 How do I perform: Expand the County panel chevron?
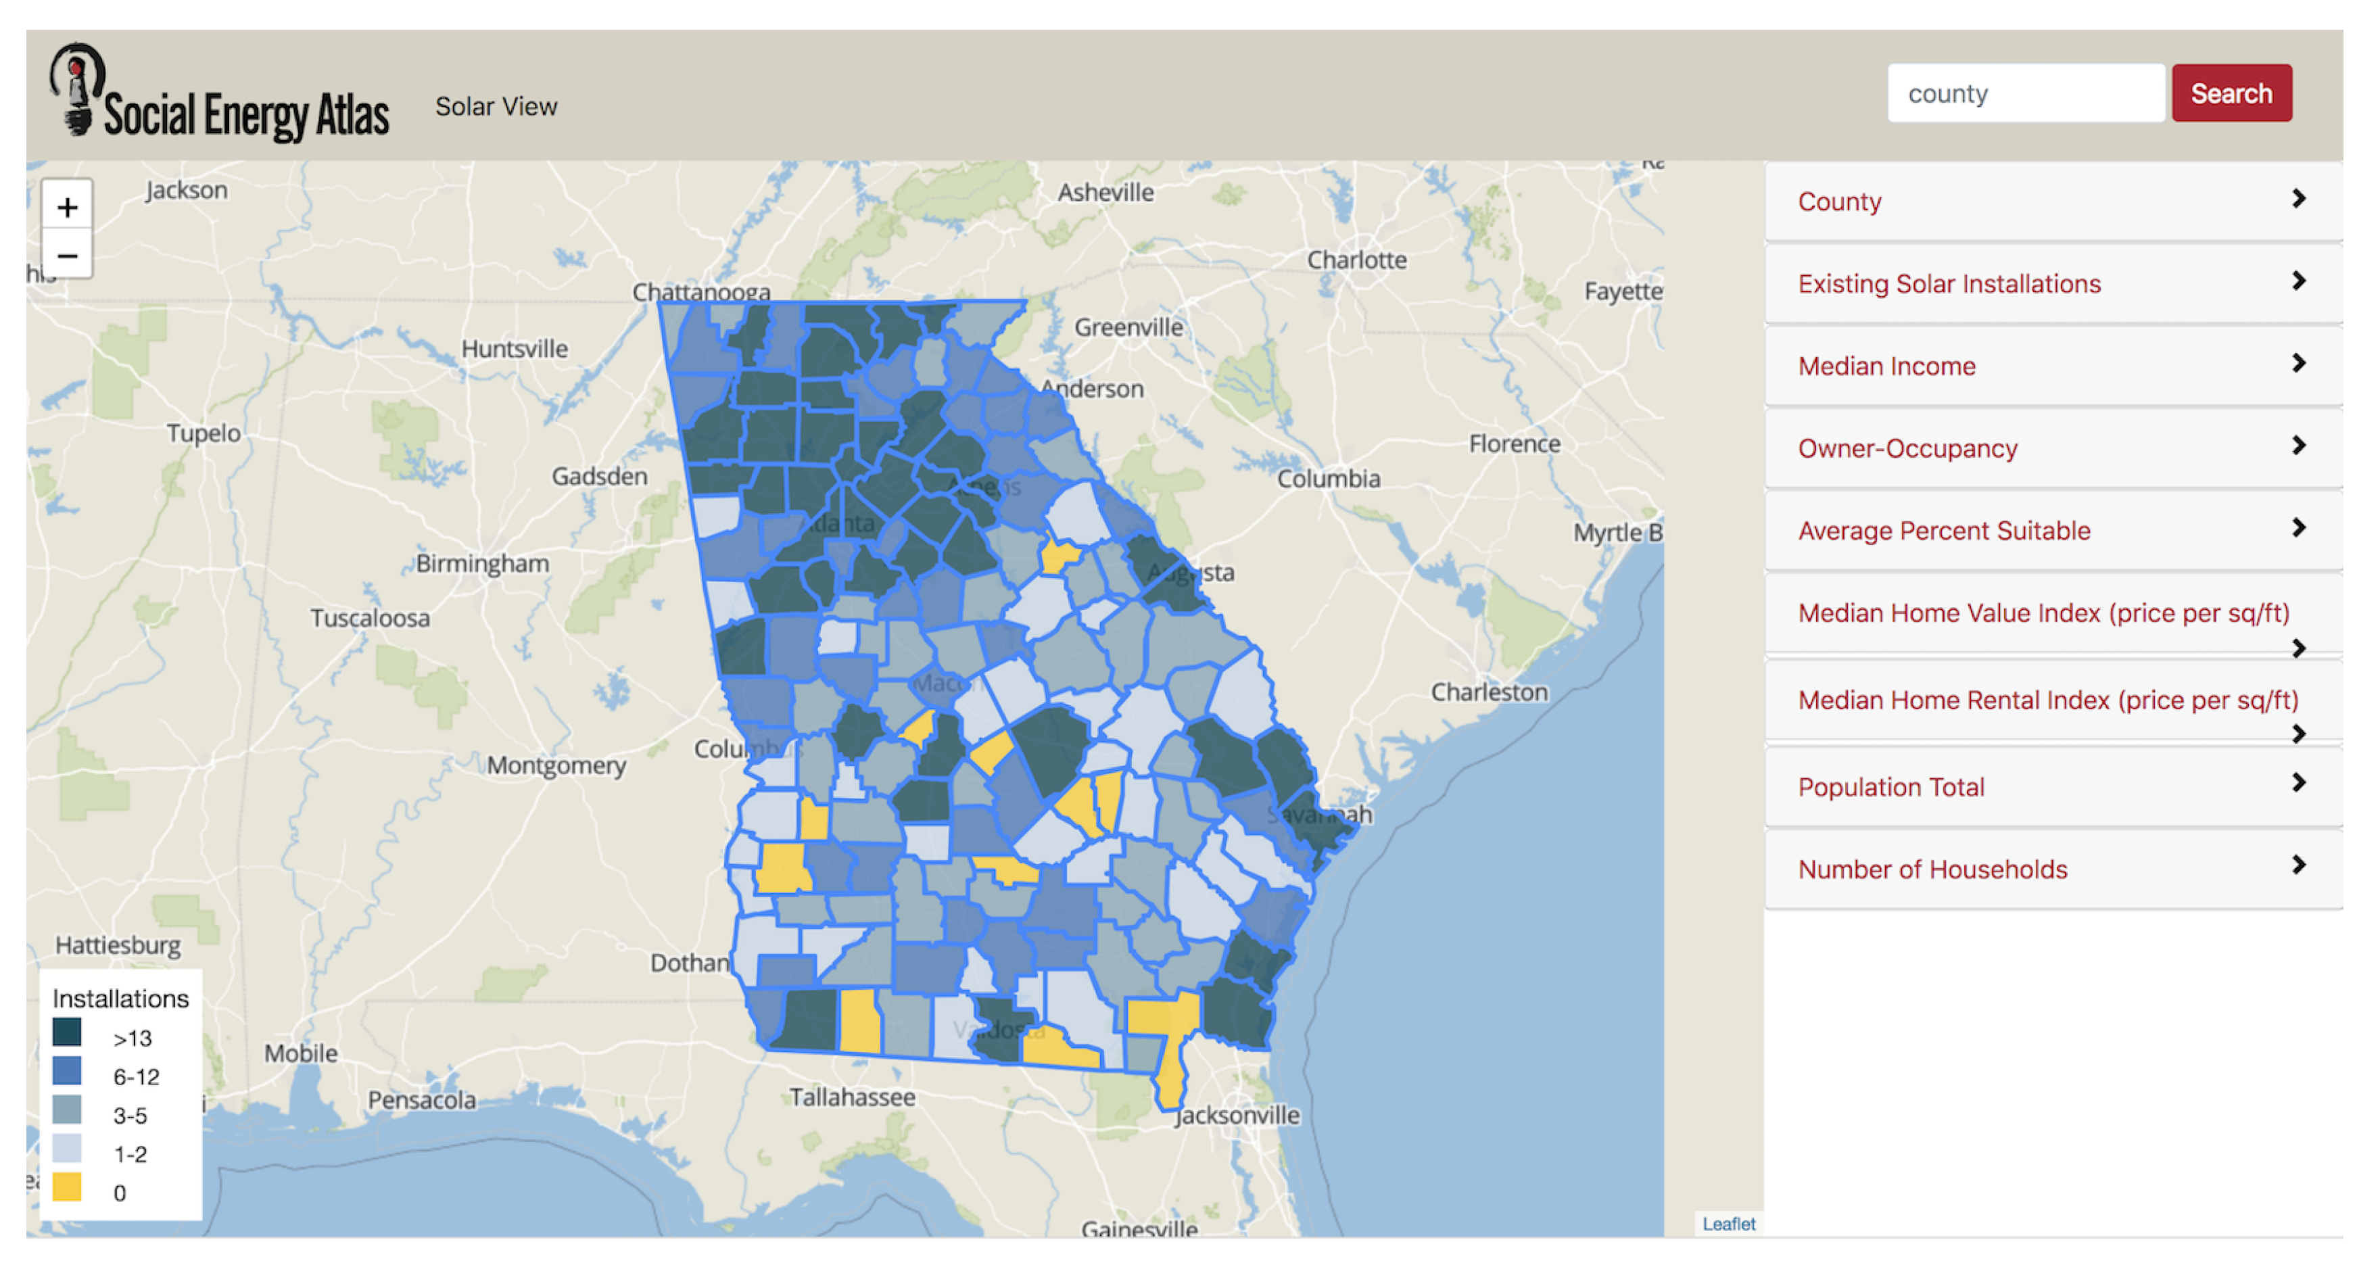(2299, 199)
